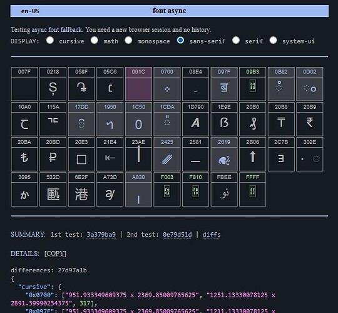The image size is (338, 313).
Task: Open the 2nd test hash 0e79d51d
Action: click(x=177, y=235)
